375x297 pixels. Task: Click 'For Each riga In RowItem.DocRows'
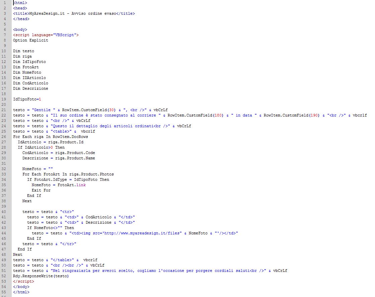click(x=51, y=137)
